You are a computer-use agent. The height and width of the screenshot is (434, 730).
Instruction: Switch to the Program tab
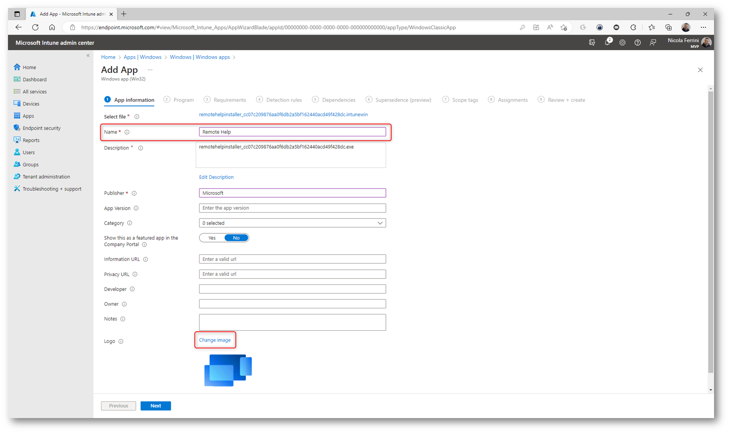pos(183,100)
